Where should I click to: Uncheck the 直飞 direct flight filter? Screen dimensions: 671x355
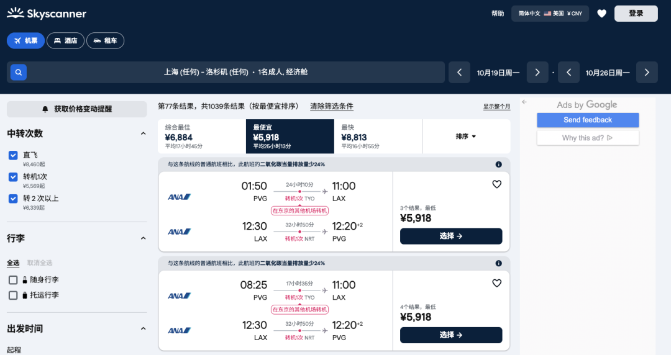(13, 155)
